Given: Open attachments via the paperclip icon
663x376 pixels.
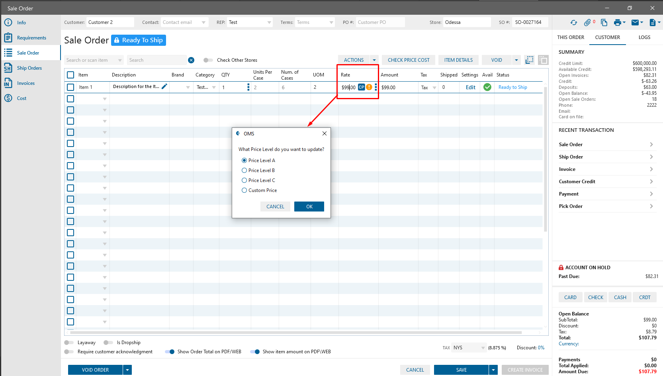Looking at the screenshot, I should coord(587,23).
